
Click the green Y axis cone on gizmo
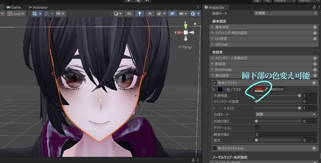point(186,26)
